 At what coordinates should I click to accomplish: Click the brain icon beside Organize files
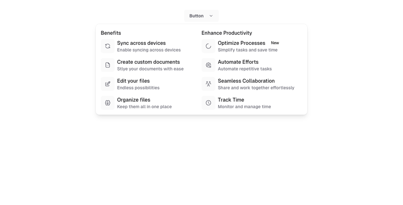pyautogui.click(x=108, y=103)
